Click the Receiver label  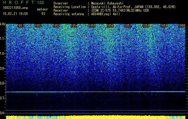click(61, 10)
